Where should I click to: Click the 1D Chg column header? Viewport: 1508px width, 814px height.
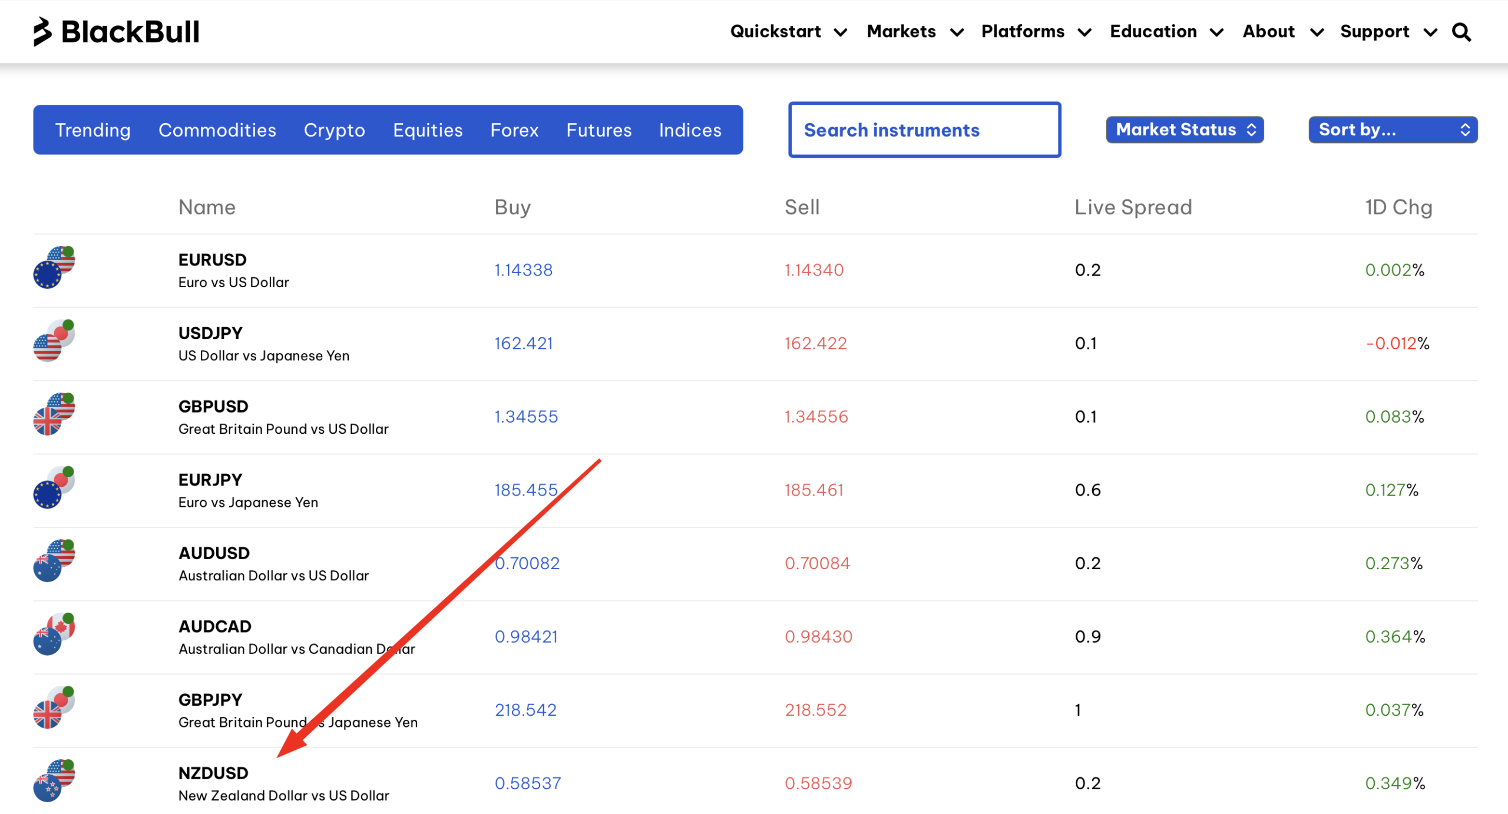[1398, 207]
